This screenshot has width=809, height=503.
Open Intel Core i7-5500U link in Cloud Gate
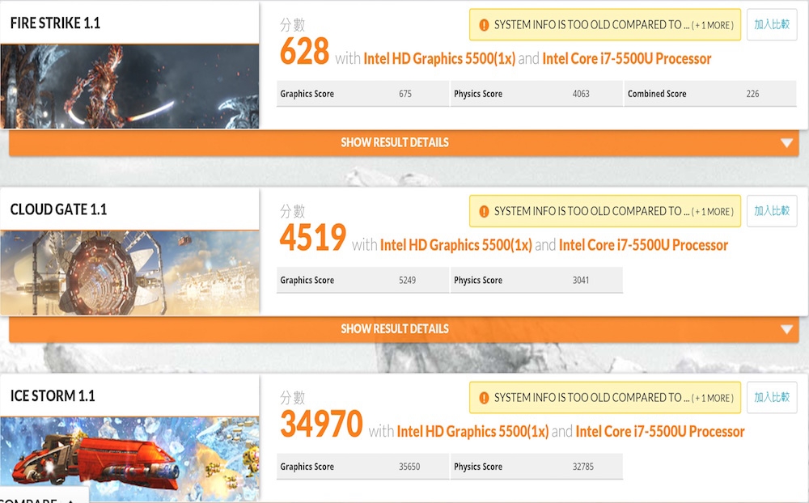click(643, 245)
